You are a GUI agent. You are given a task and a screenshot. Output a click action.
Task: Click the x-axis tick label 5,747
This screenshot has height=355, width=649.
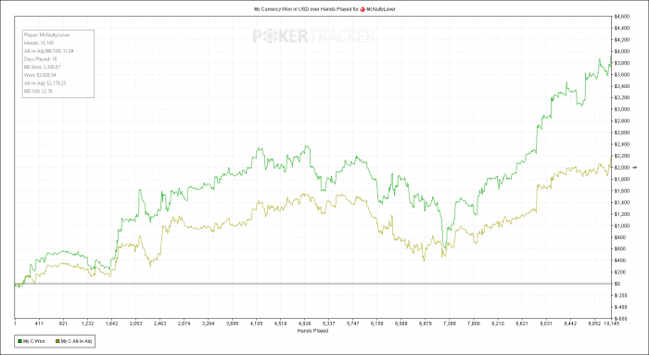click(353, 323)
